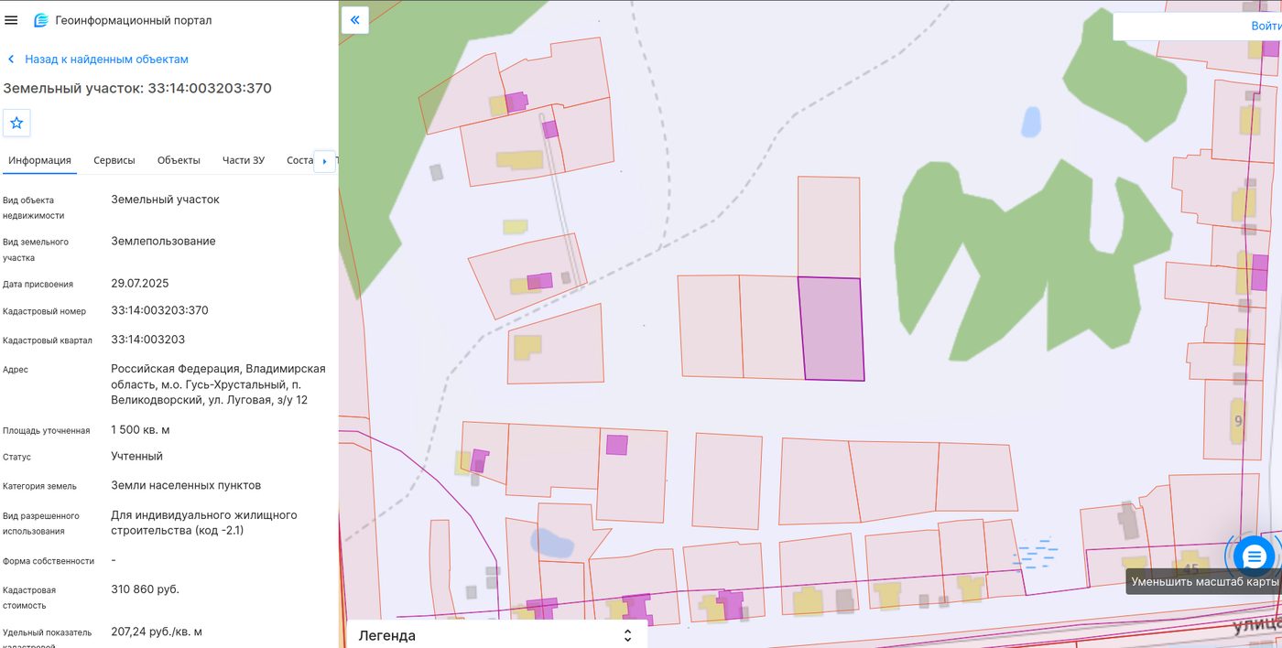Click building number 9 on the map
1282x648 pixels.
point(1238,421)
